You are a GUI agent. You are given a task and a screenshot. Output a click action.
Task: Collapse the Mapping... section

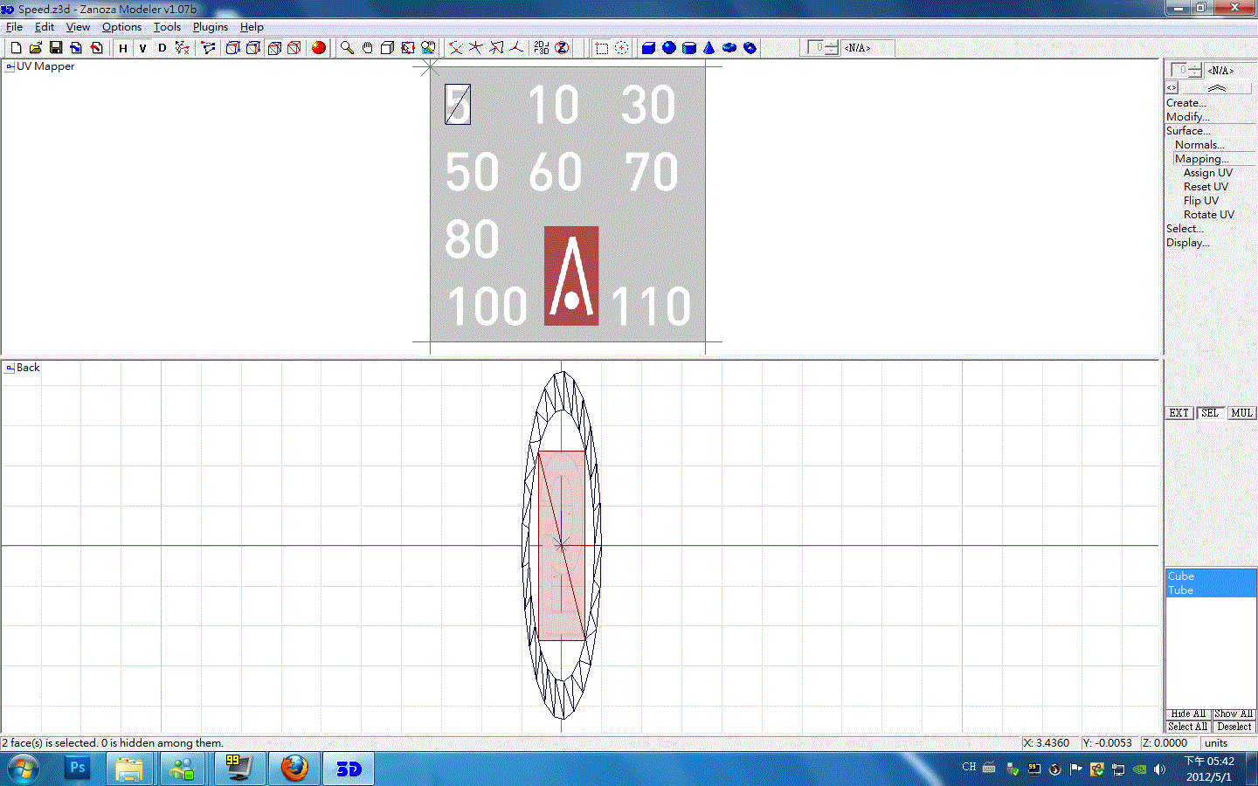coord(1201,159)
